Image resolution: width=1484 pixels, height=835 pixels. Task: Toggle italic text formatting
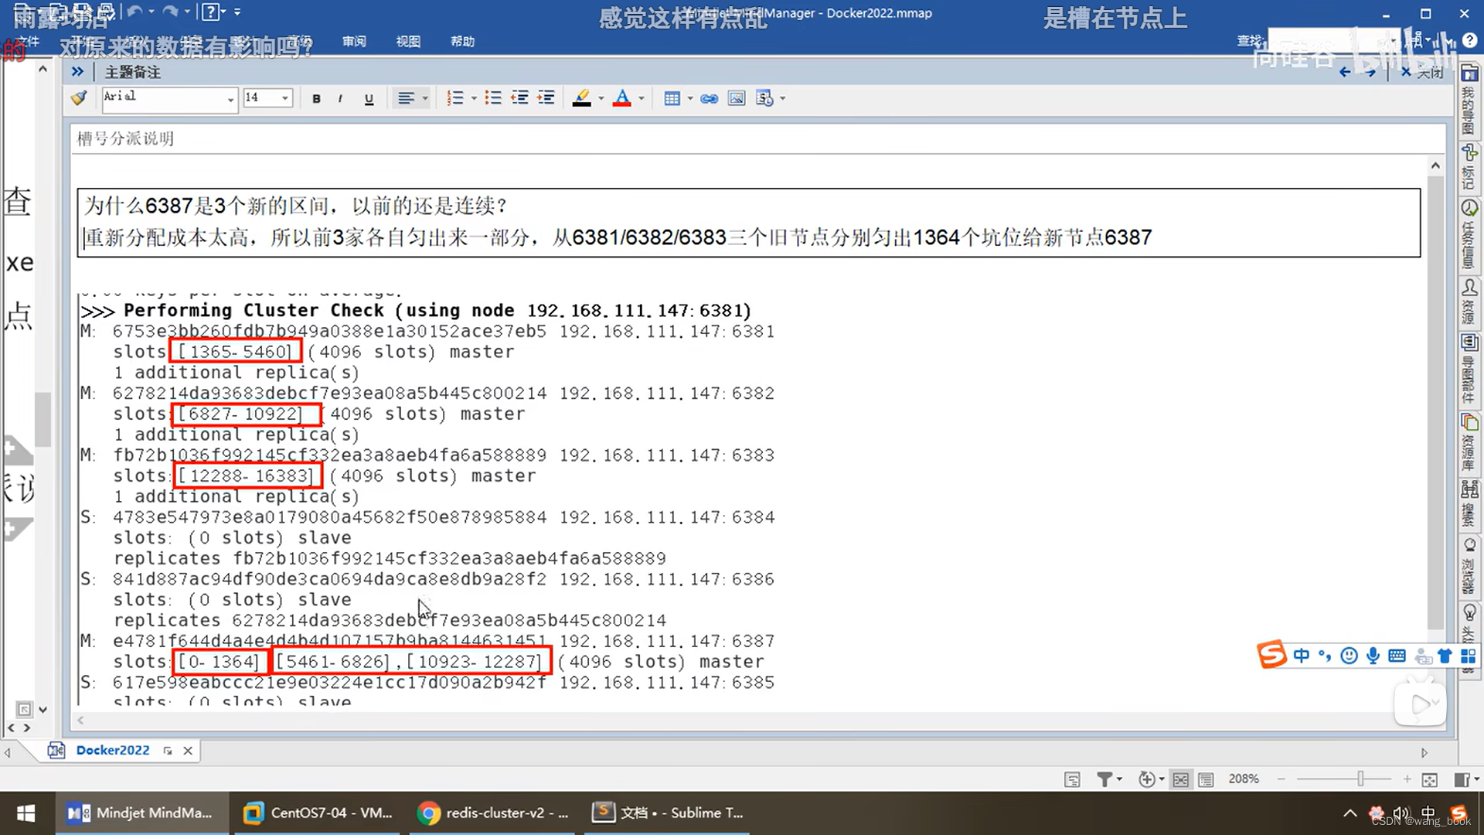point(340,98)
